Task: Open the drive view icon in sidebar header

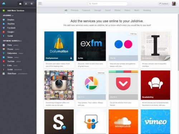Action: click(20, 4)
